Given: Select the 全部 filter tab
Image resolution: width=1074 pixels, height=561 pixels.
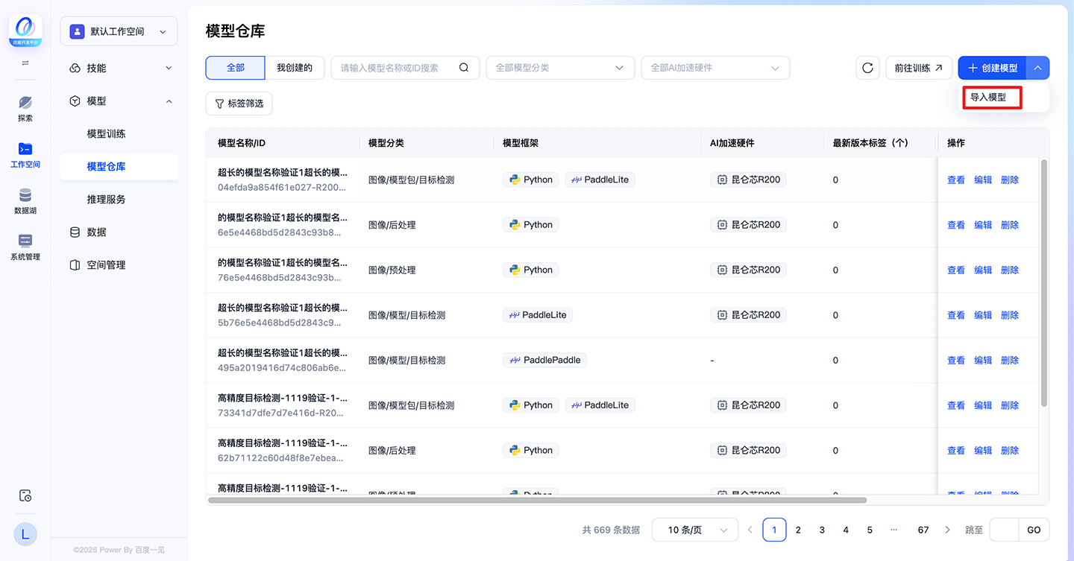Looking at the screenshot, I should pos(236,68).
